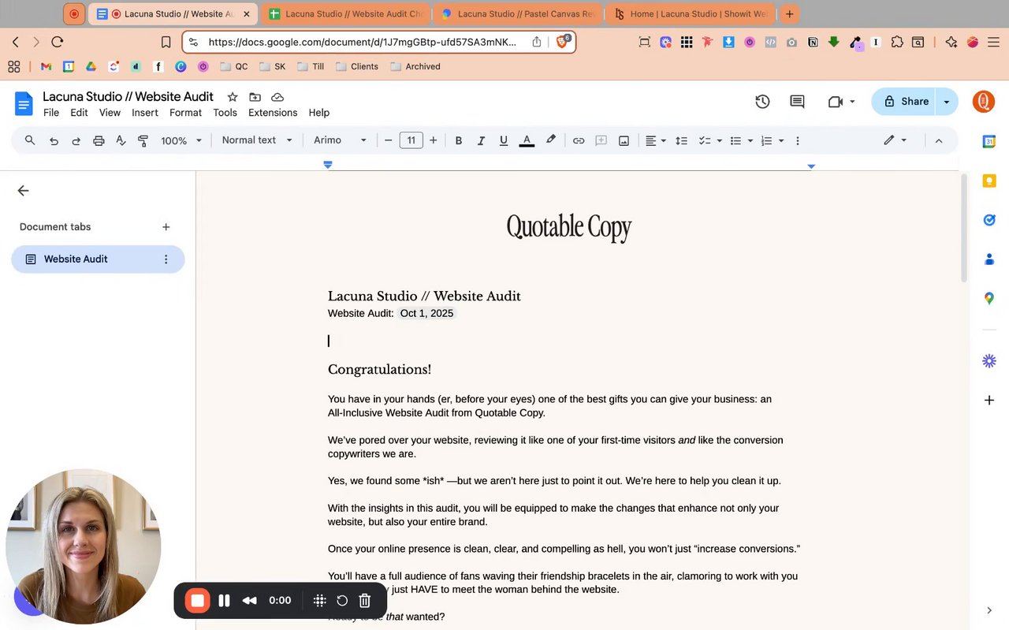
Task: Star the document
Action: pyautogui.click(x=233, y=97)
